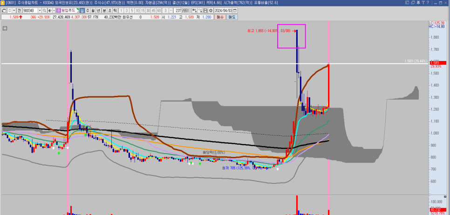Viewport: 450px width, 215px height.
Task: Click the +29.93% change value
Action: pos(44,17)
